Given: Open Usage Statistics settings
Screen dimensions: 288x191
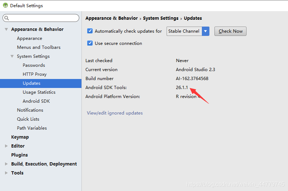Looking at the screenshot, I should tap(39, 92).
